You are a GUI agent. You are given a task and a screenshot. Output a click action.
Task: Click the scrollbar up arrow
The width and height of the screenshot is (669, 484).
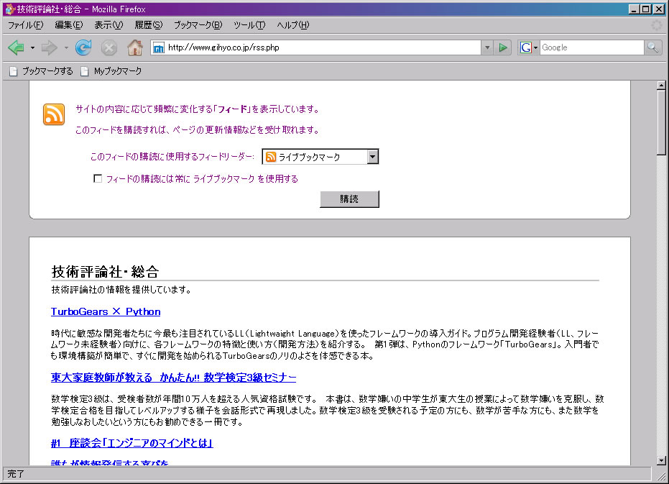(x=661, y=86)
